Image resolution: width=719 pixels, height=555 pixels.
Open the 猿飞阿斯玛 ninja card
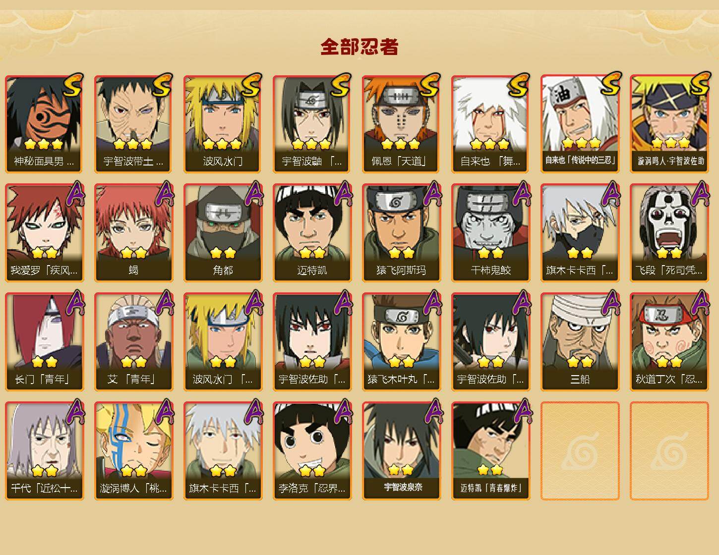[x=401, y=233]
